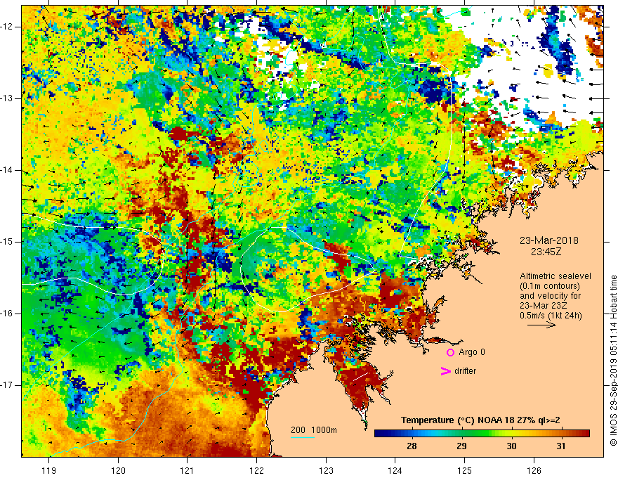
Task: Click latitude label -17 on left axis
Action: pos(7,385)
